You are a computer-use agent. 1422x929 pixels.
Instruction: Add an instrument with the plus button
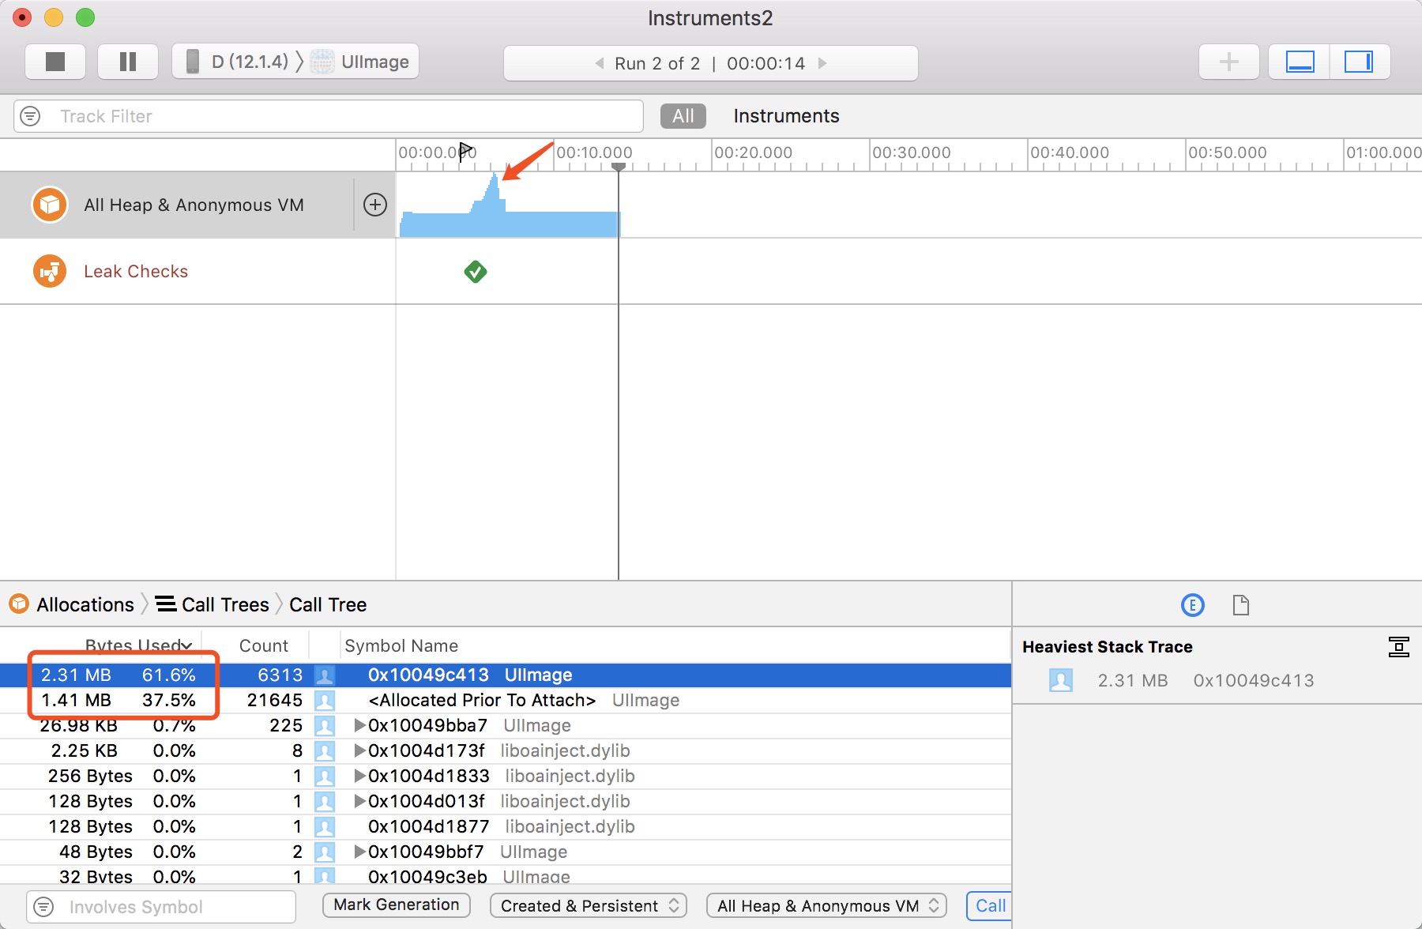(x=1228, y=62)
